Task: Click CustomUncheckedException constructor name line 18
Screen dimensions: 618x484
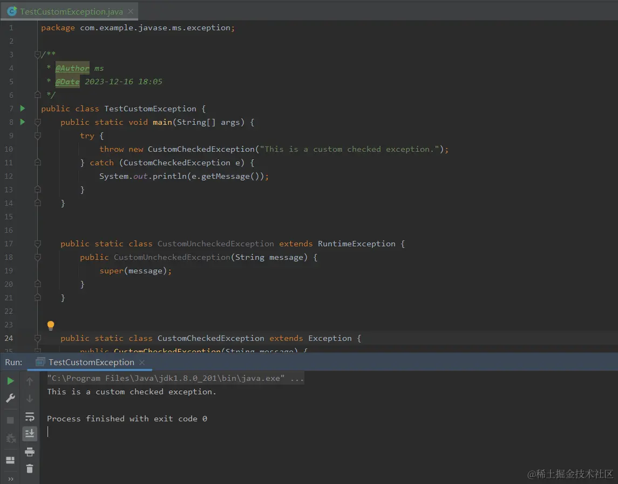Action: pyautogui.click(x=172, y=257)
